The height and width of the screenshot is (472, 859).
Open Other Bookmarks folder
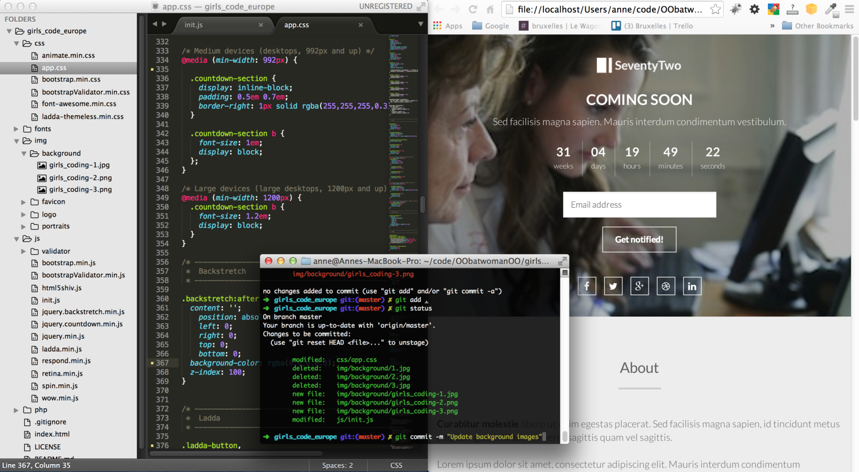tap(818, 26)
